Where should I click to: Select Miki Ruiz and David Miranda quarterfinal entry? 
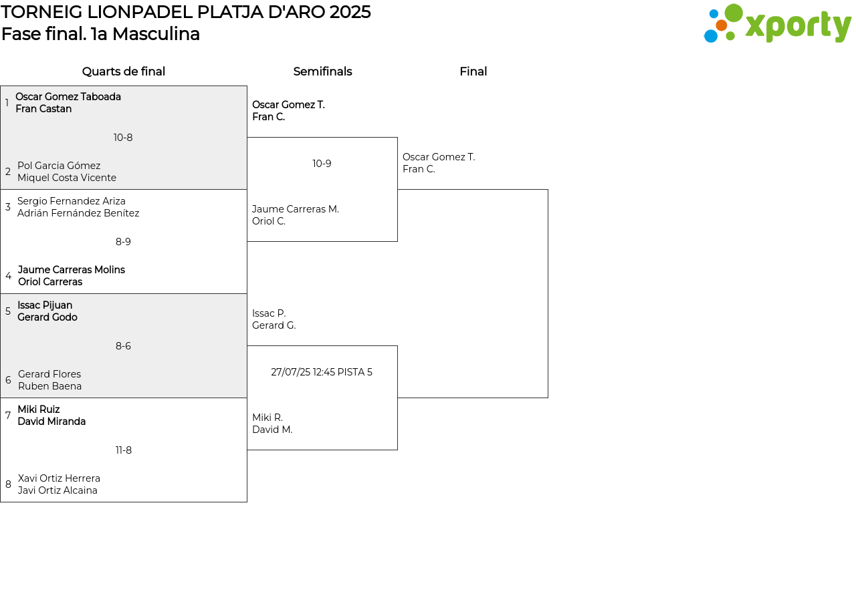click(51, 416)
